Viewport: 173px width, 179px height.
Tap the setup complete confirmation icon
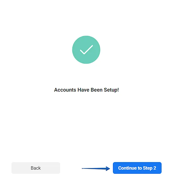86,50
